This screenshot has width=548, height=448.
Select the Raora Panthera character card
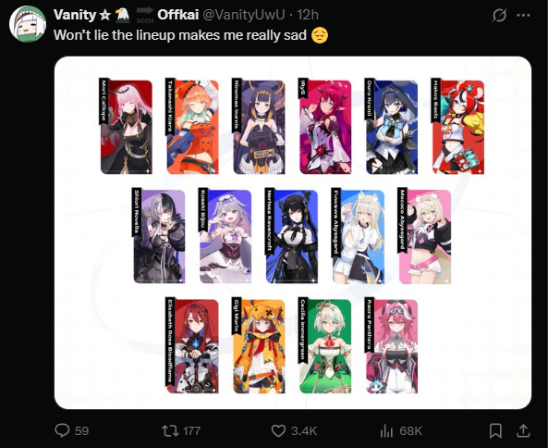(x=391, y=345)
